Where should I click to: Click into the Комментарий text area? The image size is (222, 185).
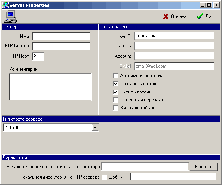tap(50, 87)
